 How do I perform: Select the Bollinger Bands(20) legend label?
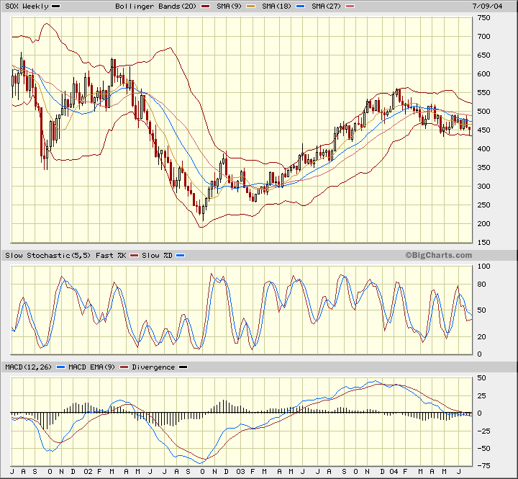pos(155,6)
